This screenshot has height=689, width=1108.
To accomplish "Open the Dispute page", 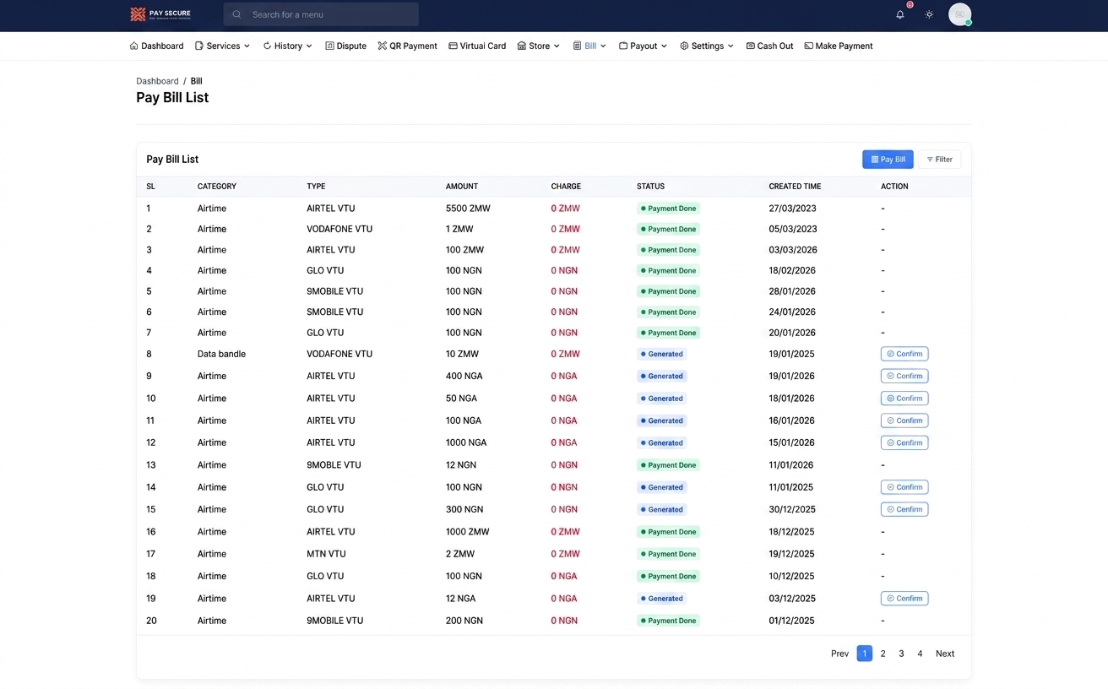I will tap(345, 46).
